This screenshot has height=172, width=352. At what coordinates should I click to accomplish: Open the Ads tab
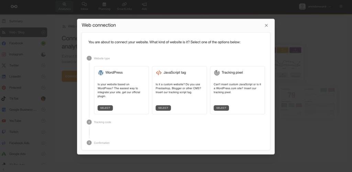click(x=144, y=7)
